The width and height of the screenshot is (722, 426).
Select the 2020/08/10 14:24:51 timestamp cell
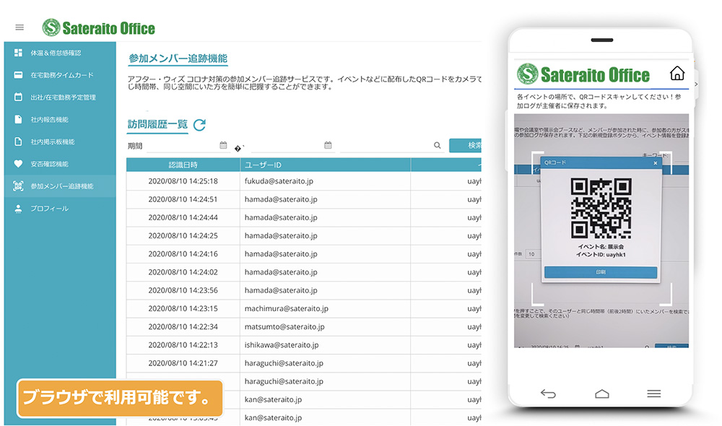[x=183, y=199]
